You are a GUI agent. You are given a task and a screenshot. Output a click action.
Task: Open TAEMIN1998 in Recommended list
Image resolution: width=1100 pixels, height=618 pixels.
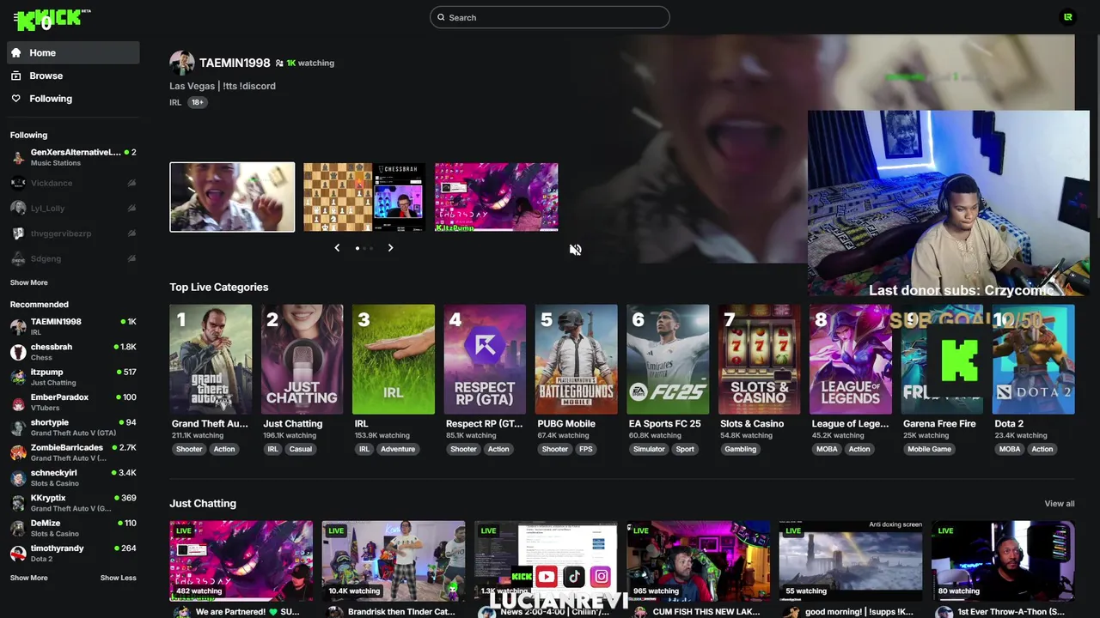73,326
